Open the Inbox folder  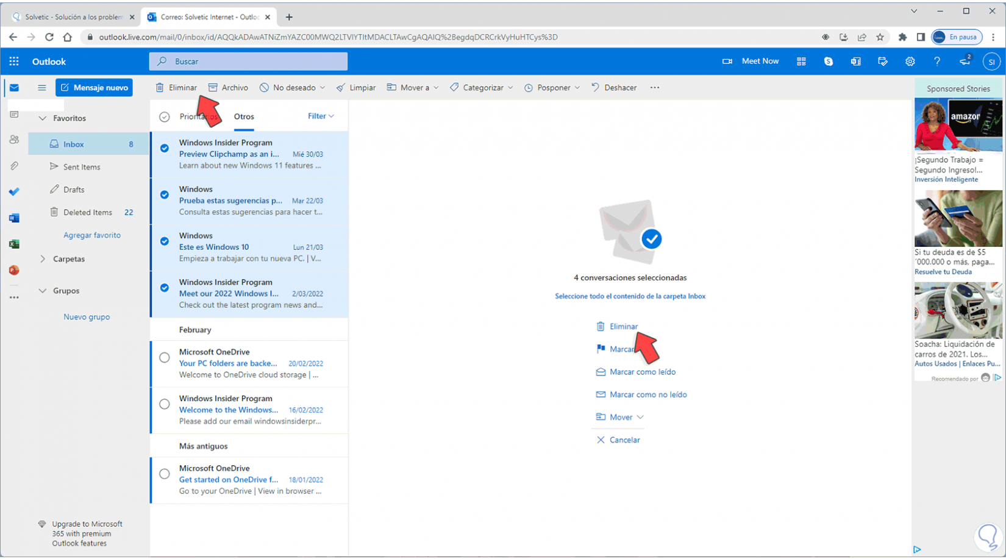pyautogui.click(x=89, y=144)
